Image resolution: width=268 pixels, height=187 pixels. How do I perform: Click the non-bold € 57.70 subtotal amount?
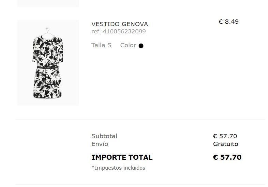click(225, 136)
